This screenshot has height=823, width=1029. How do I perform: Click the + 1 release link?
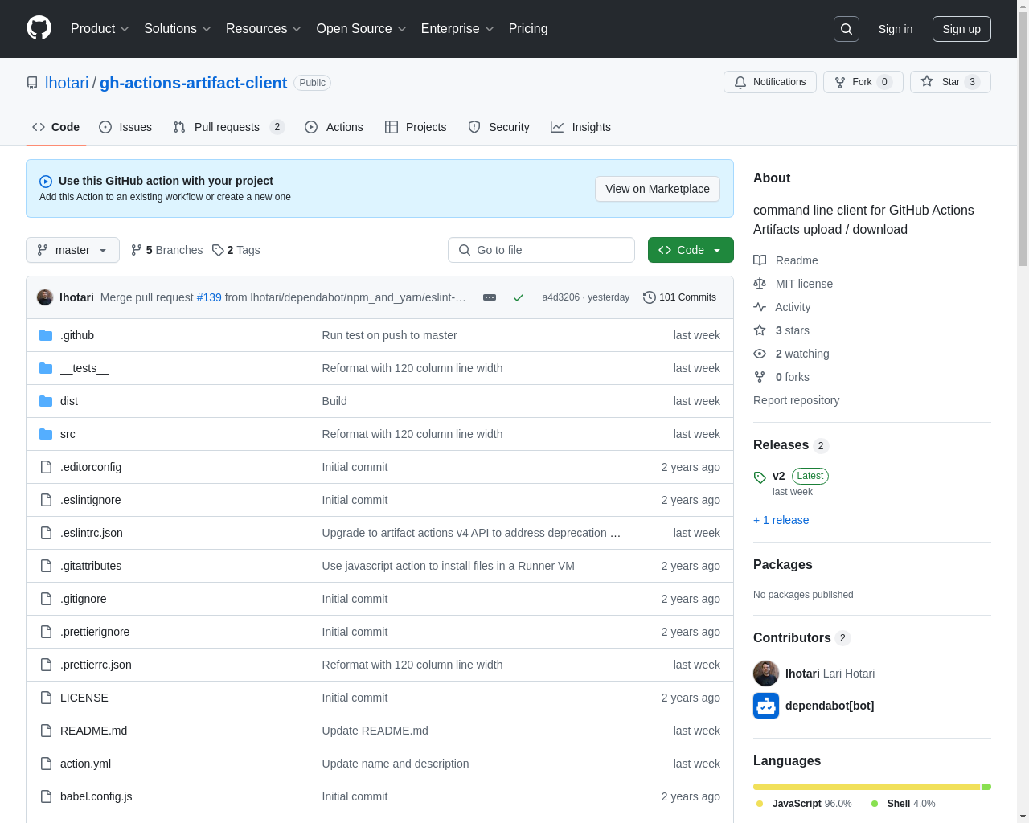[x=781, y=520]
